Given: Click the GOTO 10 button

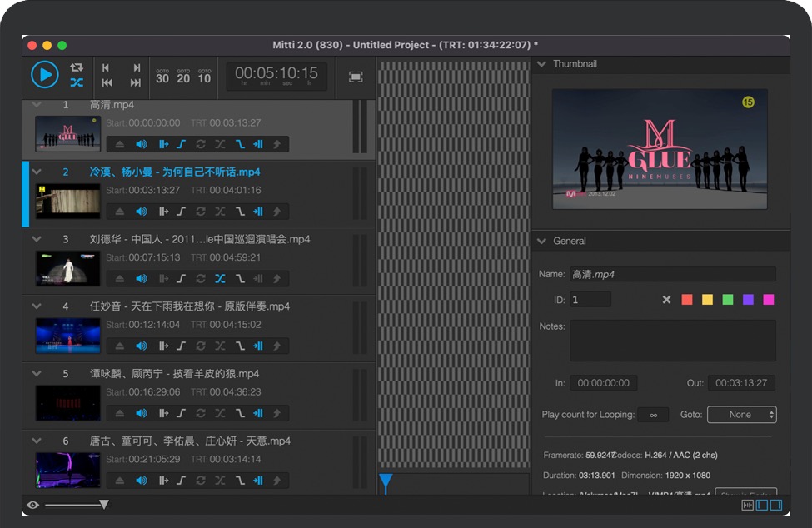Looking at the screenshot, I should coord(204,76).
